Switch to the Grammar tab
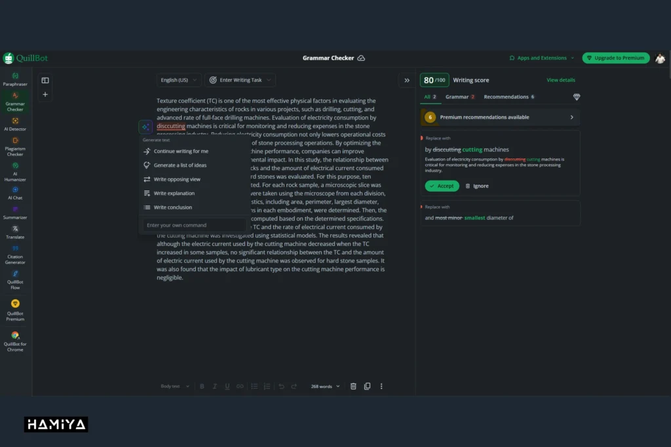The height and width of the screenshot is (447, 671). [x=459, y=97]
